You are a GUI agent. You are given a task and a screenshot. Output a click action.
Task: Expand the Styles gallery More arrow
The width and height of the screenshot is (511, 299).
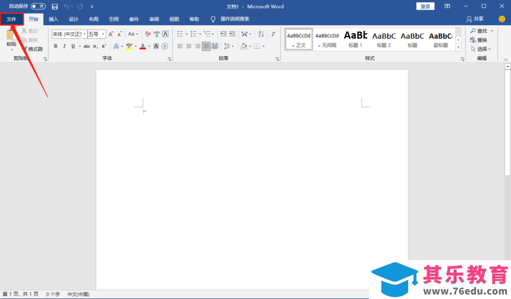coord(458,47)
